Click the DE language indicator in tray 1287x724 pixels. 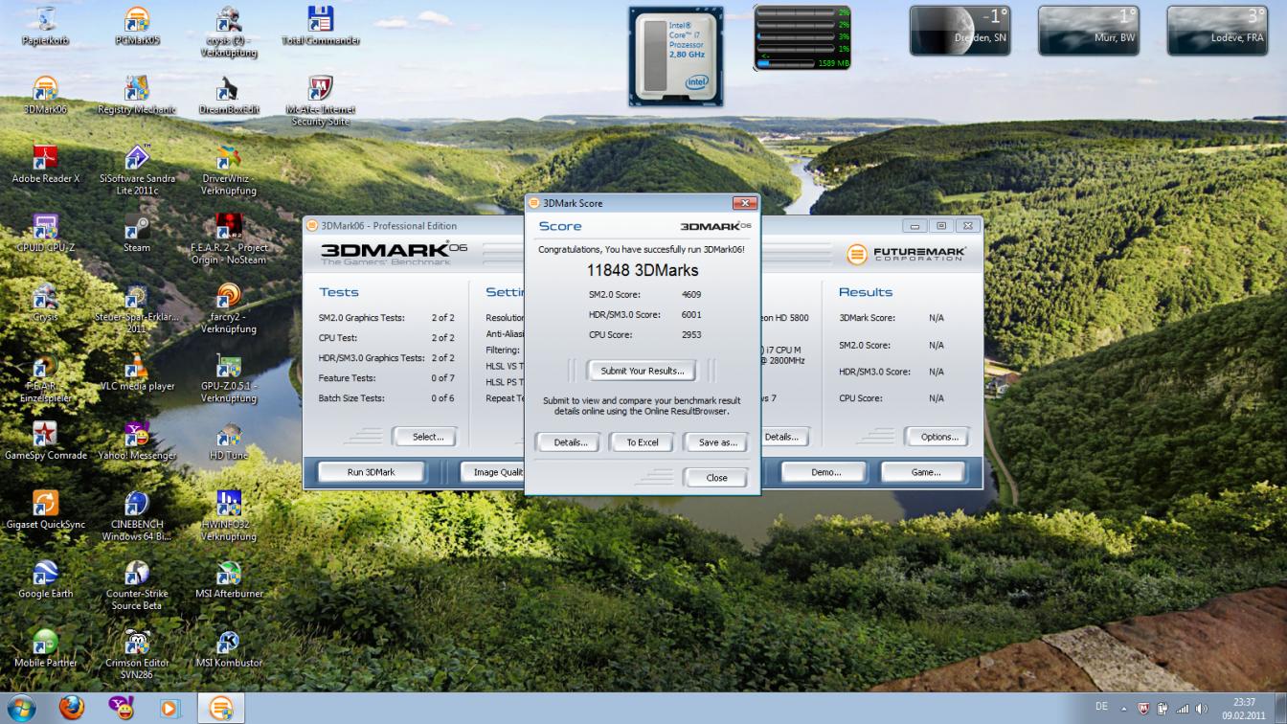point(1101,707)
